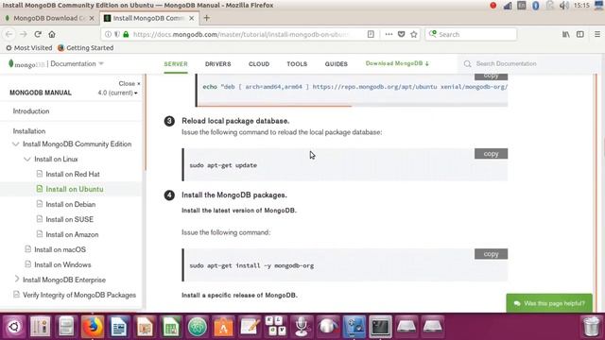Select the Install MongoDB Community tab
Screen dimensions: 605x340
(149, 18)
